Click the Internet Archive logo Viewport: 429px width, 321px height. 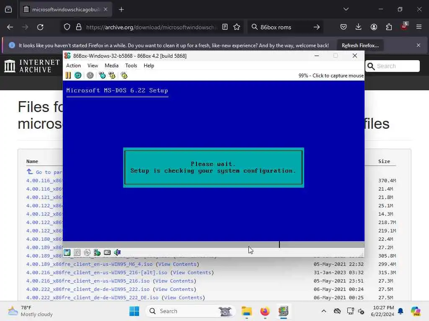(x=32, y=66)
